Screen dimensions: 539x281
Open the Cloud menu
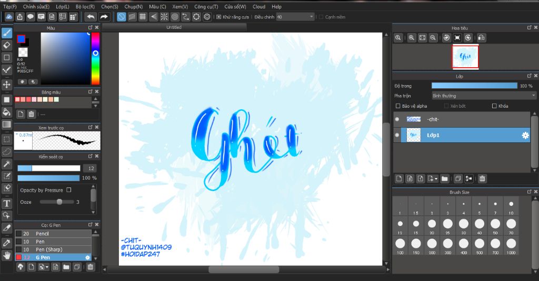[258, 6]
